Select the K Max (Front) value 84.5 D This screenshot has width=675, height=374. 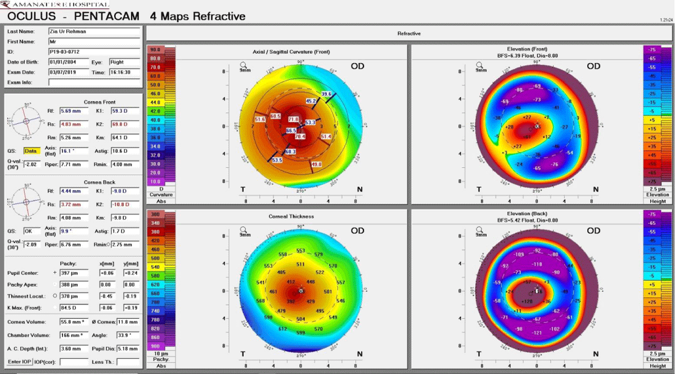point(74,308)
